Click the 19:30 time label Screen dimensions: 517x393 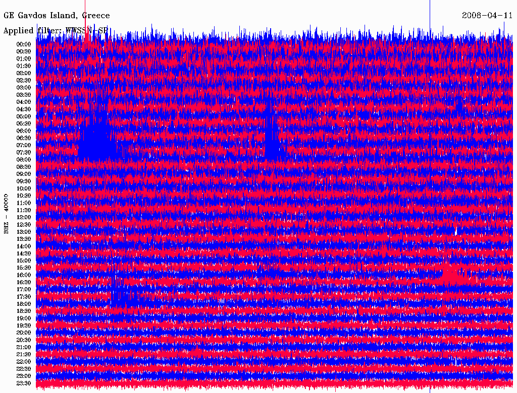(24, 326)
